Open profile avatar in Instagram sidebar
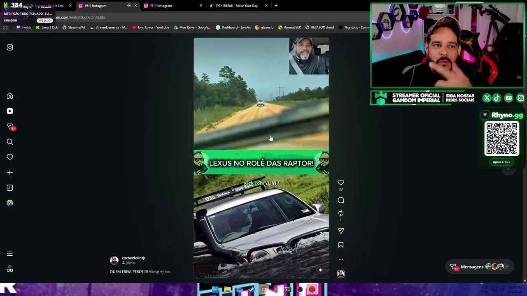This screenshot has height=296, width=527. click(x=10, y=203)
